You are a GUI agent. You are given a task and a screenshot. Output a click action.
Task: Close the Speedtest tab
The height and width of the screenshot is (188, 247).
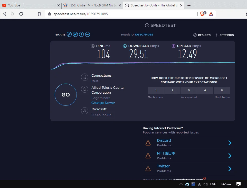click(x=181, y=5)
